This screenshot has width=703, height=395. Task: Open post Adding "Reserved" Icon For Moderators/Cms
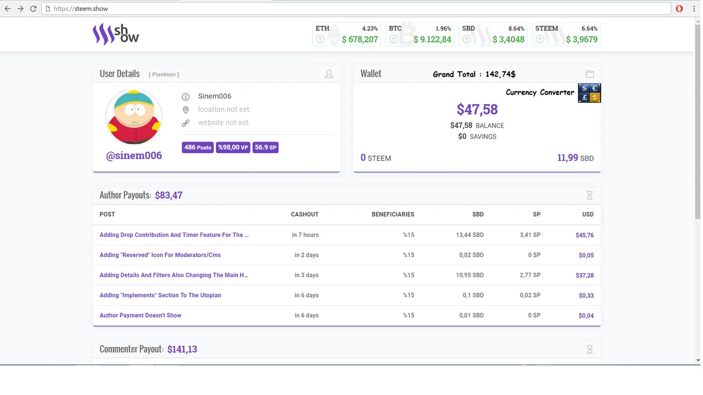pyautogui.click(x=160, y=255)
